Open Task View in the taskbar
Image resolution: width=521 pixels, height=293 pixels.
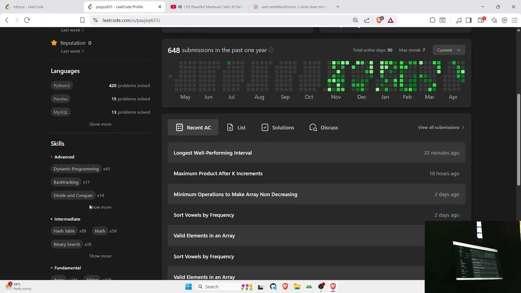click(x=260, y=286)
